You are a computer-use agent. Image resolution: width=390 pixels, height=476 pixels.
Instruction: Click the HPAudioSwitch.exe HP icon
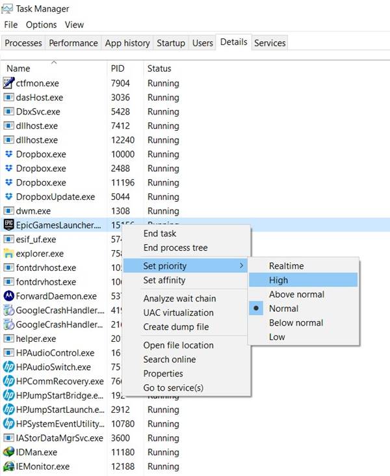[x=9, y=367]
